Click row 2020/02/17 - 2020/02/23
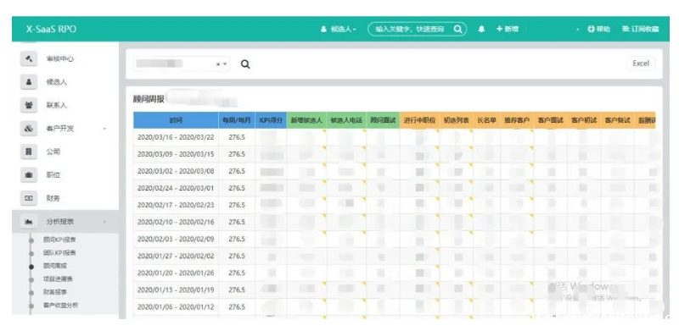Image resolution: width=679 pixels, height=331 pixels. [394, 205]
